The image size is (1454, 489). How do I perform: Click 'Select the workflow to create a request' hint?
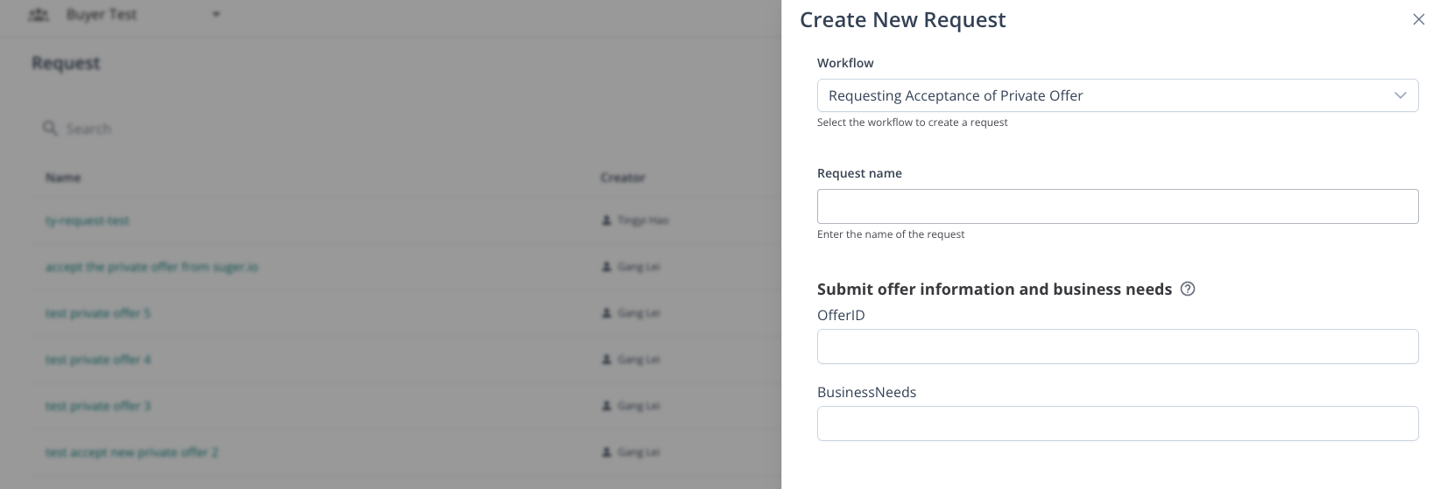pos(912,122)
